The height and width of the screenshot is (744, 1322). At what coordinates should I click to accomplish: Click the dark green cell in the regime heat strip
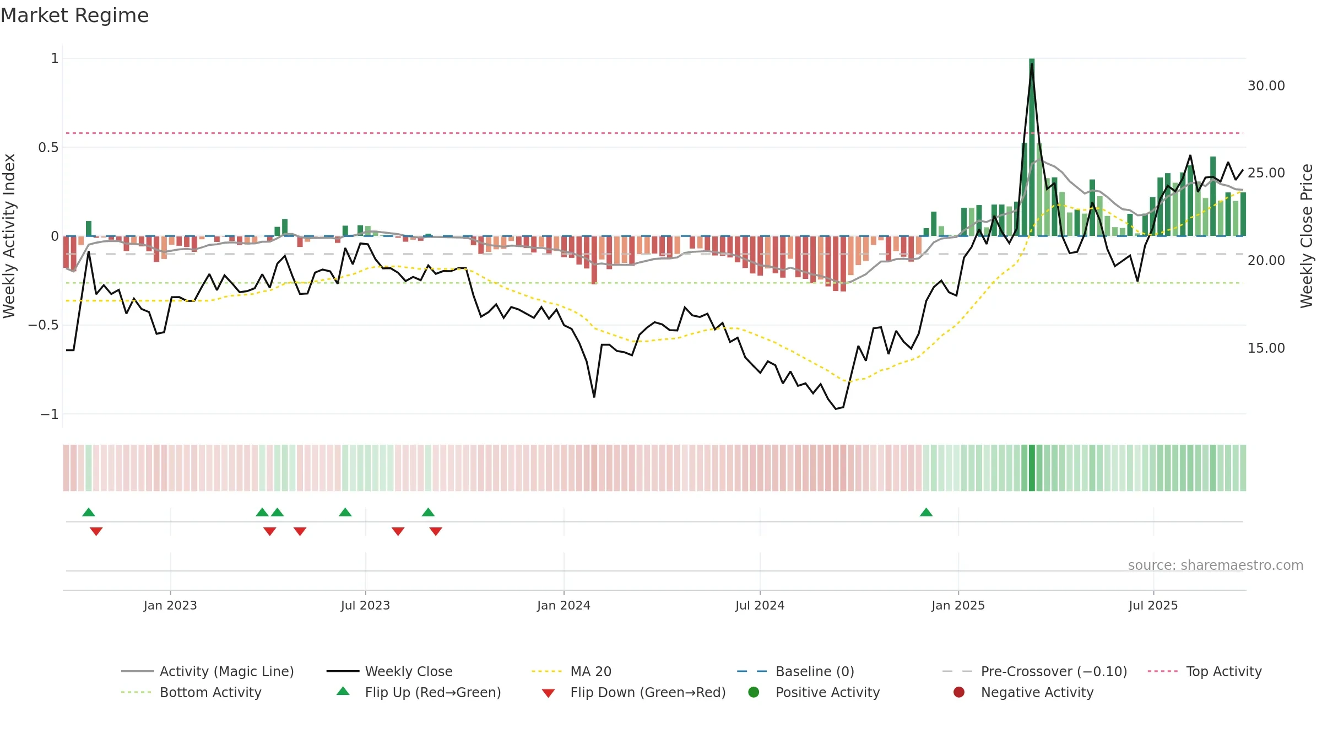(x=1032, y=468)
